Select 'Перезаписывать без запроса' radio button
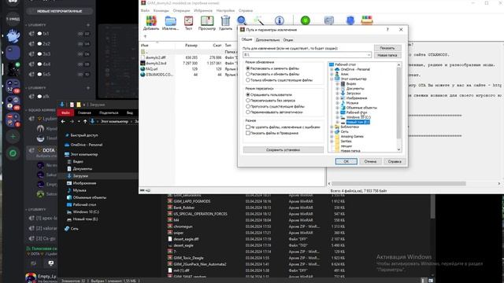 [248, 101]
